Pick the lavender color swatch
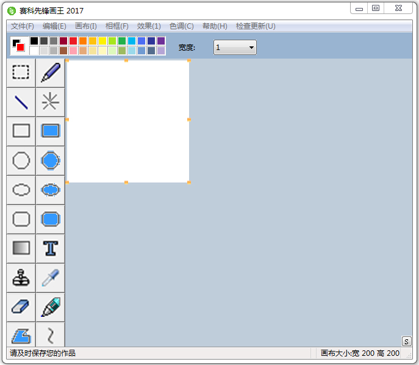 pos(161,51)
